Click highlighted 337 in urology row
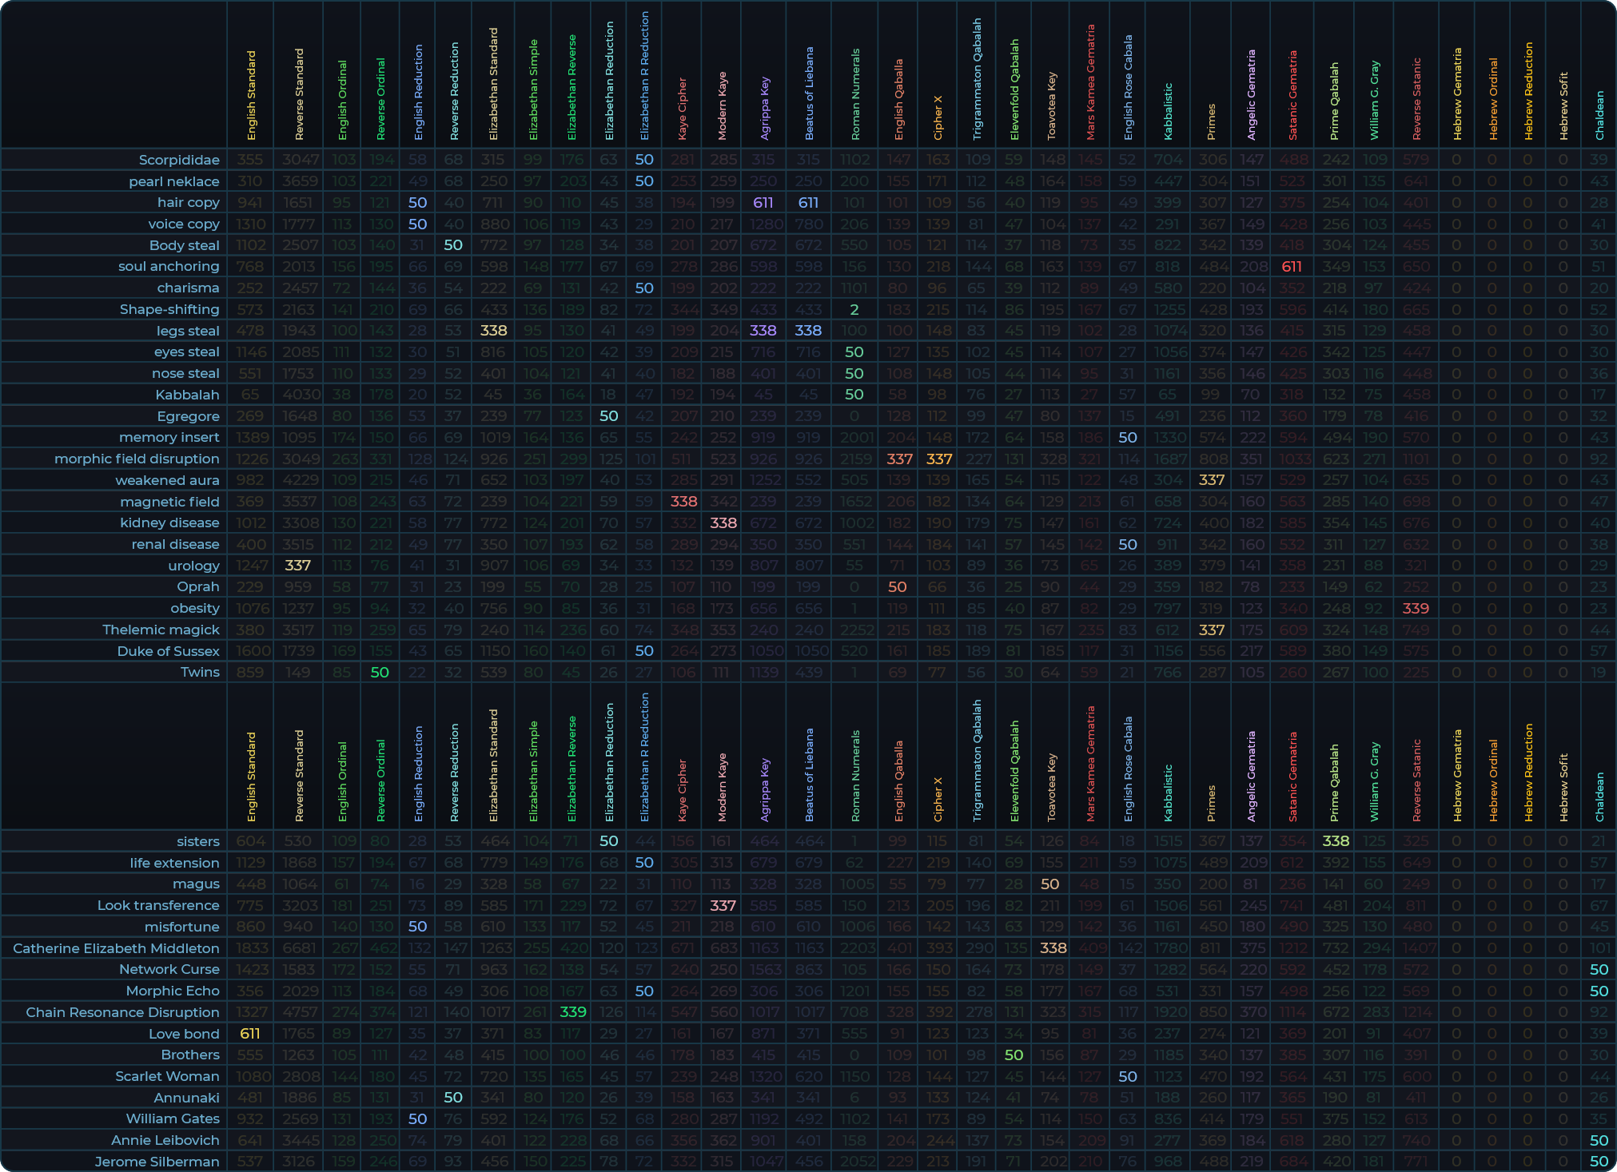This screenshot has height=1172, width=1617. click(297, 566)
